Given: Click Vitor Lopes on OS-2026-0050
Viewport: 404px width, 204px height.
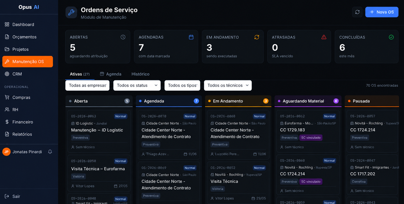Looking at the screenshot, I should coord(85,186).
